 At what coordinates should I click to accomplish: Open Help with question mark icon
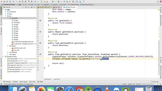point(84,2)
